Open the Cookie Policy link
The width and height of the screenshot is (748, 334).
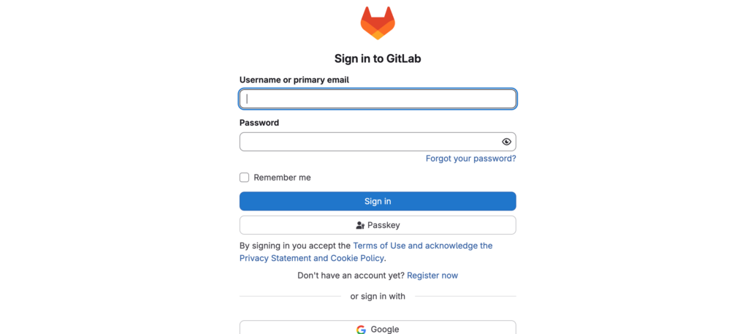click(x=357, y=258)
